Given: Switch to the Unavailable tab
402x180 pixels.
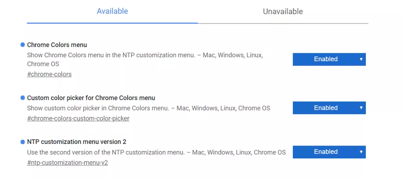Looking at the screenshot, I should 283,11.
